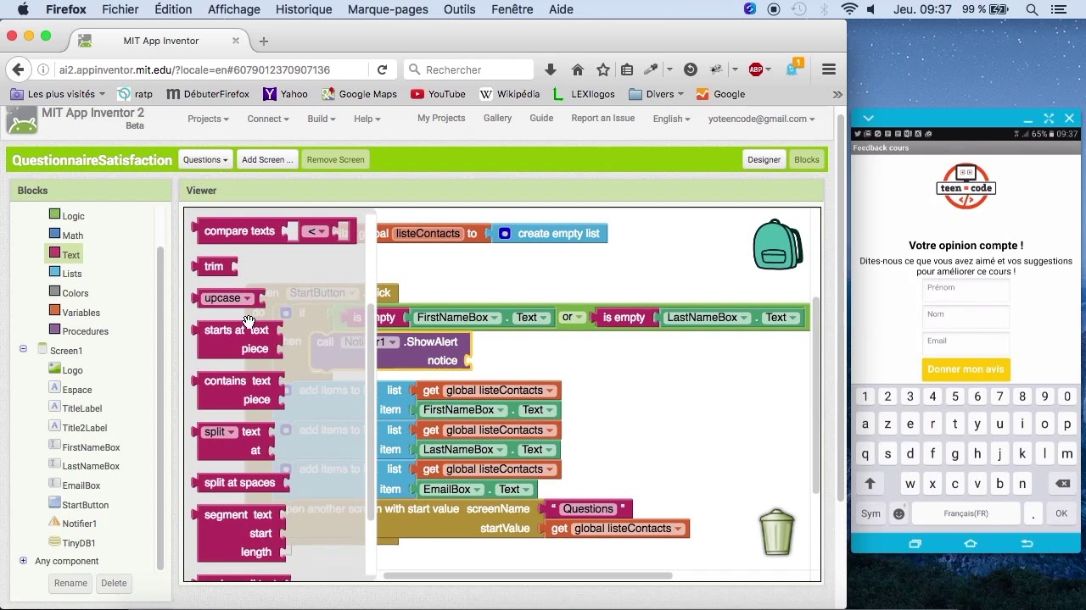Open the Build dropdown menu
The image size is (1086, 610).
tap(322, 119)
